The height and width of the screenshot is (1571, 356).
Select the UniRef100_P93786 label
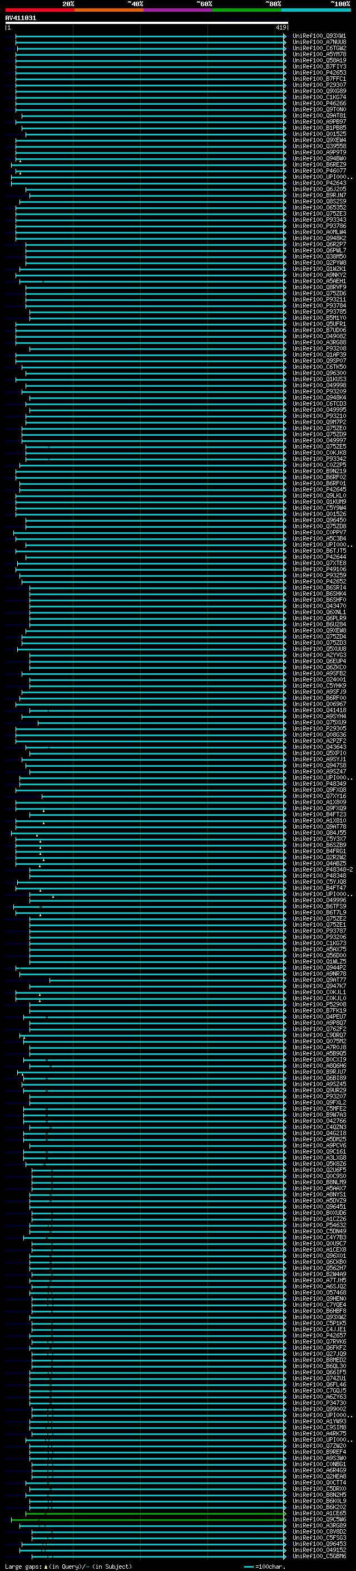click(319, 226)
